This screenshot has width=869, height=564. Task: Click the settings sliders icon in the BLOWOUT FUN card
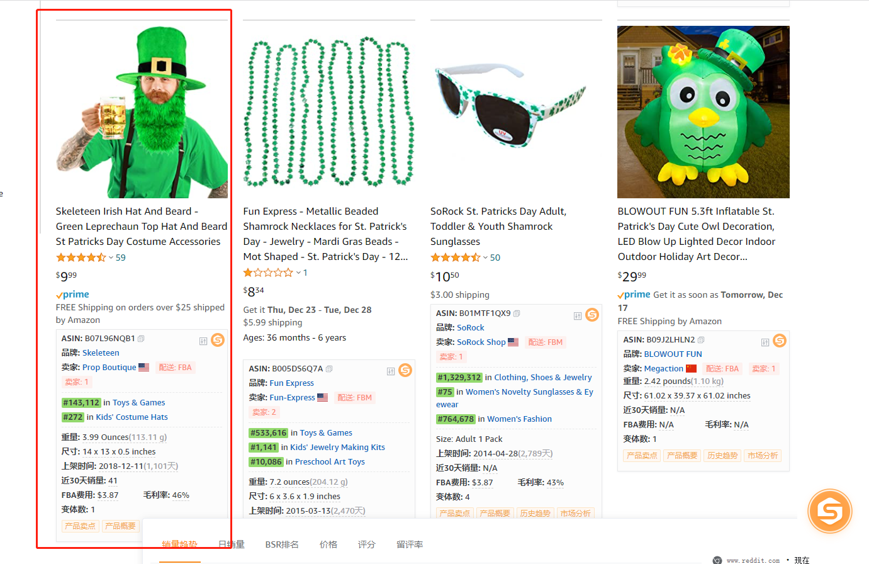765,342
